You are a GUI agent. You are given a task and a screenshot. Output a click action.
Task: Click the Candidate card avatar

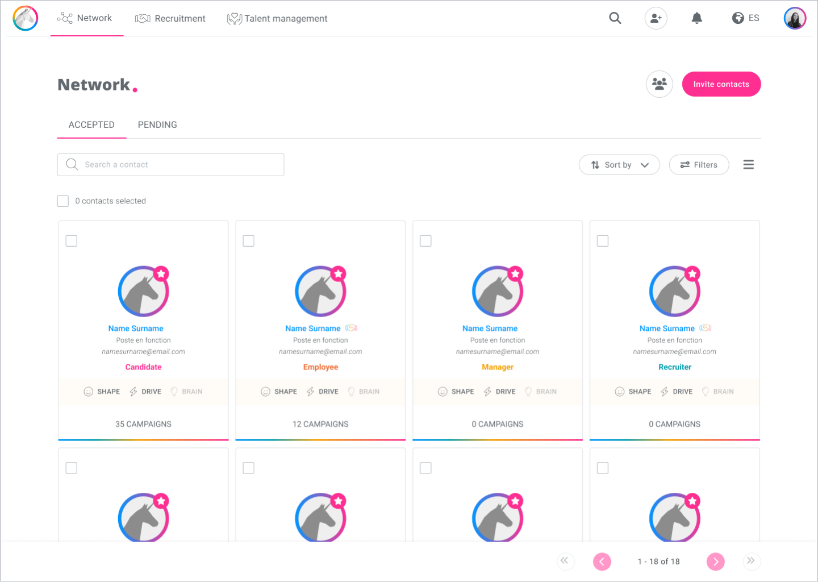click(144, 291)
